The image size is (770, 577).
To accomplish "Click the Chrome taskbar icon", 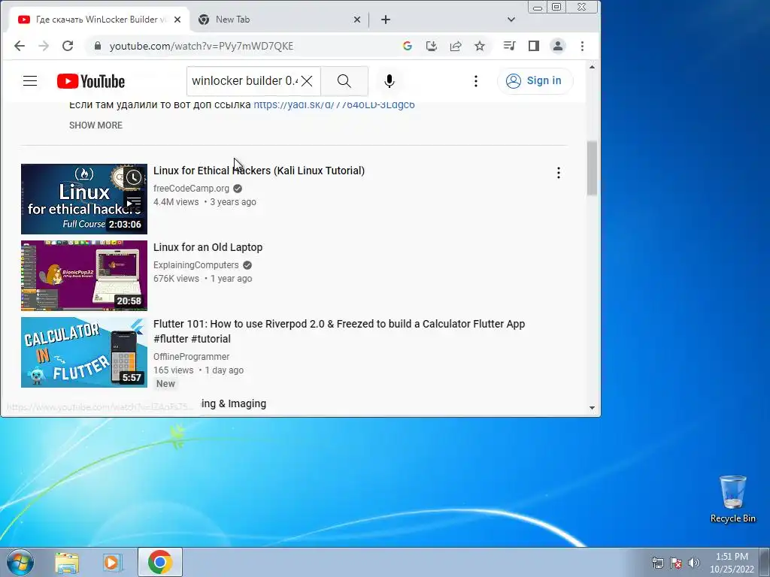I will (x=160, y=562).
